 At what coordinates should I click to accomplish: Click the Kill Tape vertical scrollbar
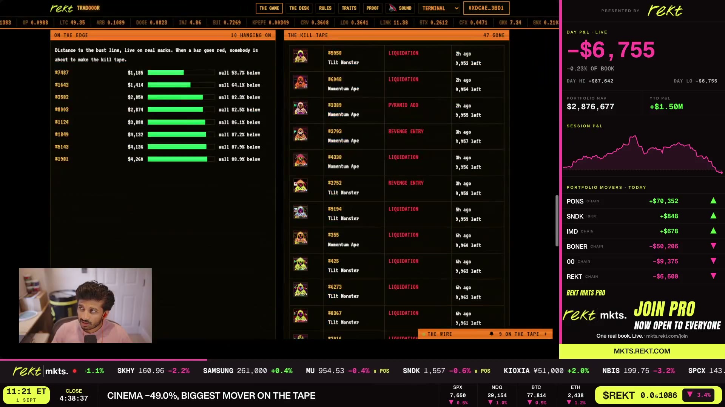[557, 220]
